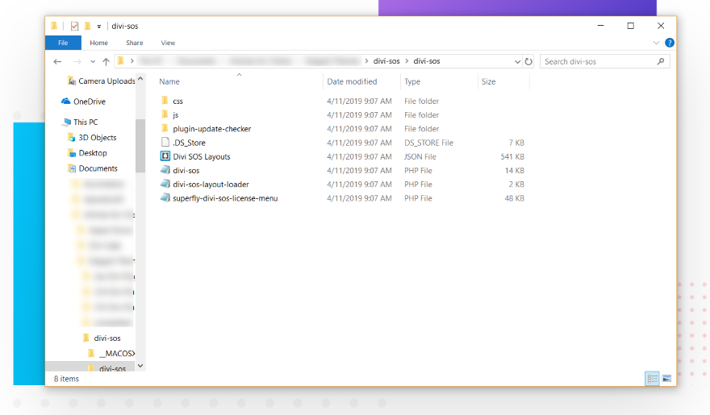Select This PC in navigation pane
The height and width of the screenshot is (415, 710).
(x=86, y=122)
